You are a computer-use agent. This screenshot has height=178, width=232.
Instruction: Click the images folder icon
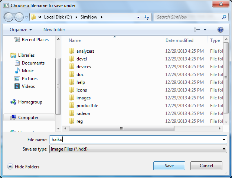(x=72, y=98)
